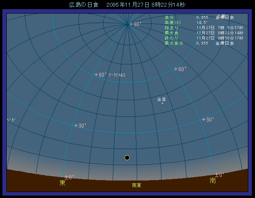Click the 金星 (Venus) text label
Screen dimensions: 255x198
pyautogui.click(x=162, y=99)
